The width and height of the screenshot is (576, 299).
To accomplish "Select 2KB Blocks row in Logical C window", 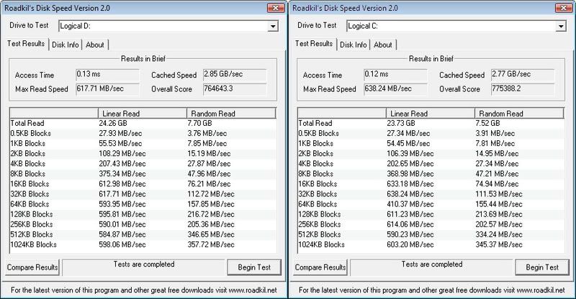I will pos(431,154).
